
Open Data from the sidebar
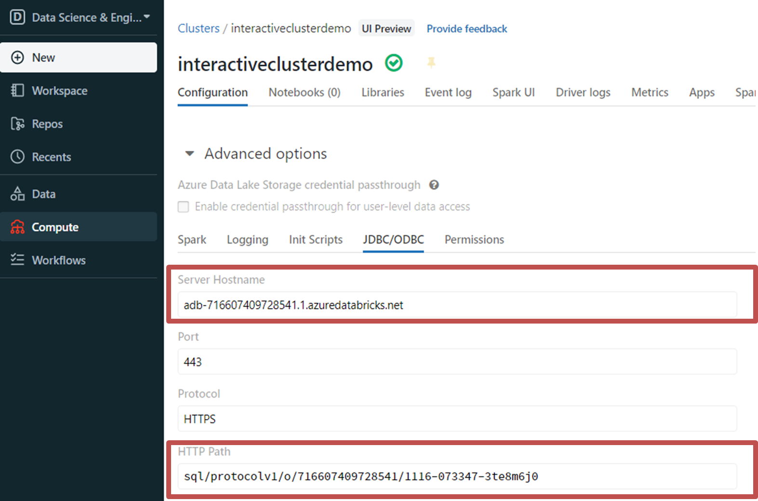(79, 194)
